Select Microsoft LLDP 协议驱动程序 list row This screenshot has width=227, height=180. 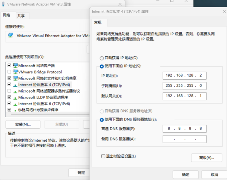pyautogui.click(x=43, y=98)
